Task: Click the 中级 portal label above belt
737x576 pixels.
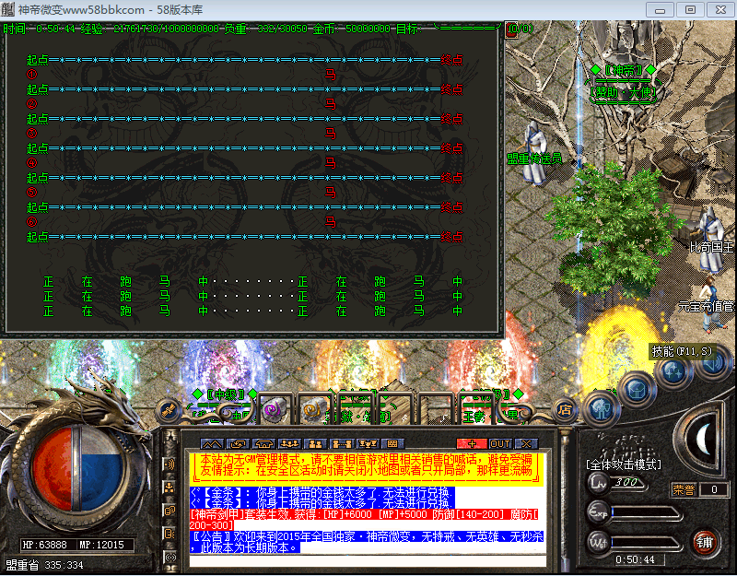Action: click(x=225, y=394)
